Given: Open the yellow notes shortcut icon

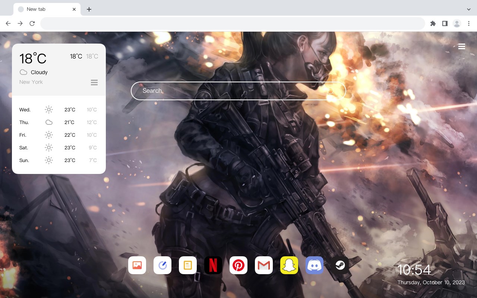Looking at the screenshot, I should tap(188, 265).
